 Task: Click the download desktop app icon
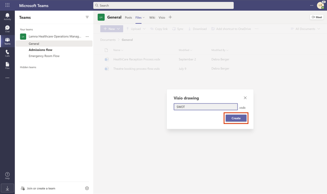[7, 188]
